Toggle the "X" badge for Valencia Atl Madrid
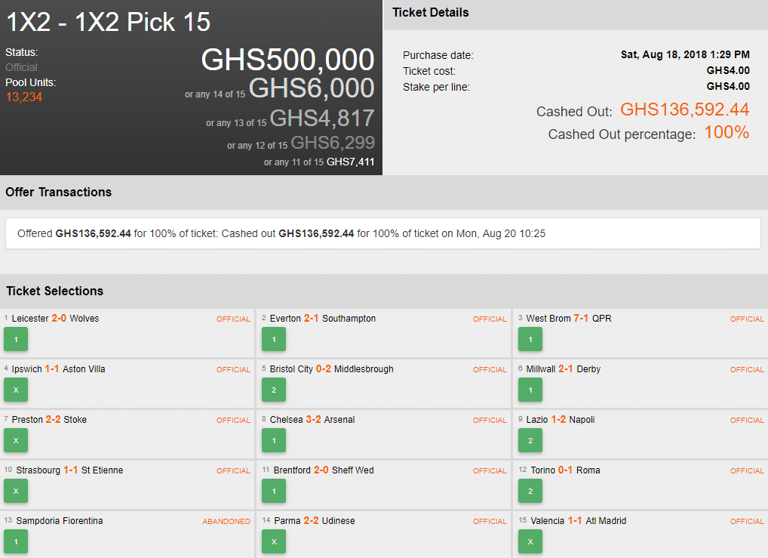The width and height of the screenshot is (768, 558). click(x=530, y=541)
